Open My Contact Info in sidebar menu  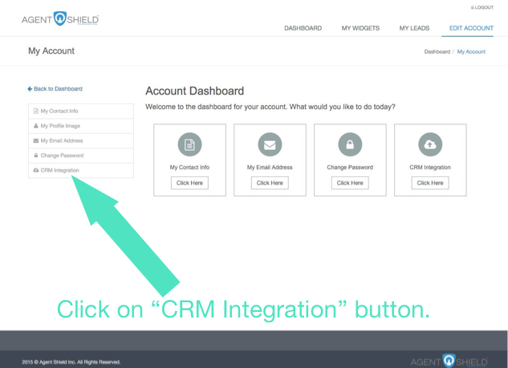click(x=81, y=111)
